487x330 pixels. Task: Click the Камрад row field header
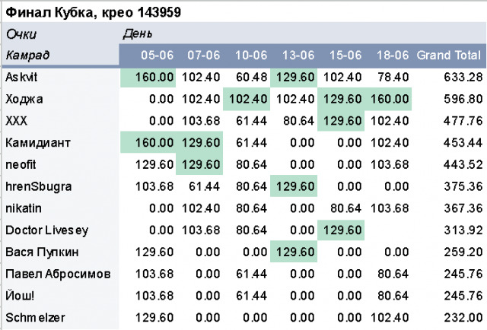27,56
